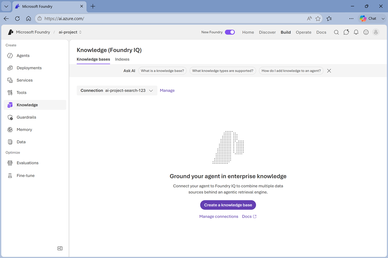Open the Copilot Chat button
Viewport: 388px width, 258px height.
coord(368,19)
